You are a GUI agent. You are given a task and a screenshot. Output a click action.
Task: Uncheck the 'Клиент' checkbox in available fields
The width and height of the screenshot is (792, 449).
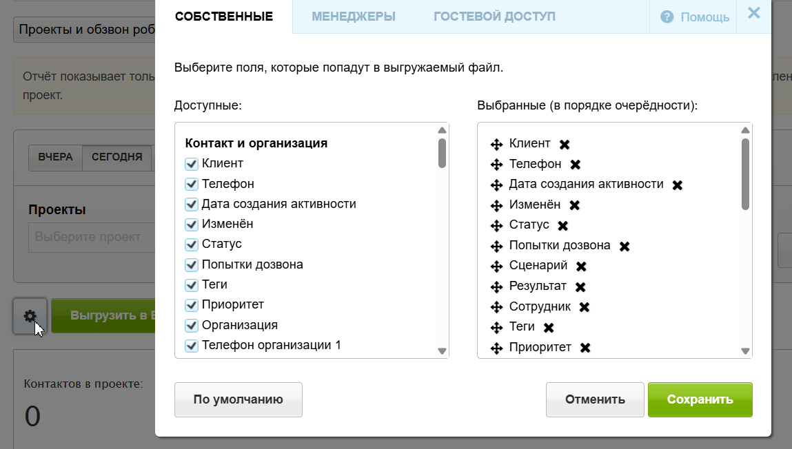192,164
